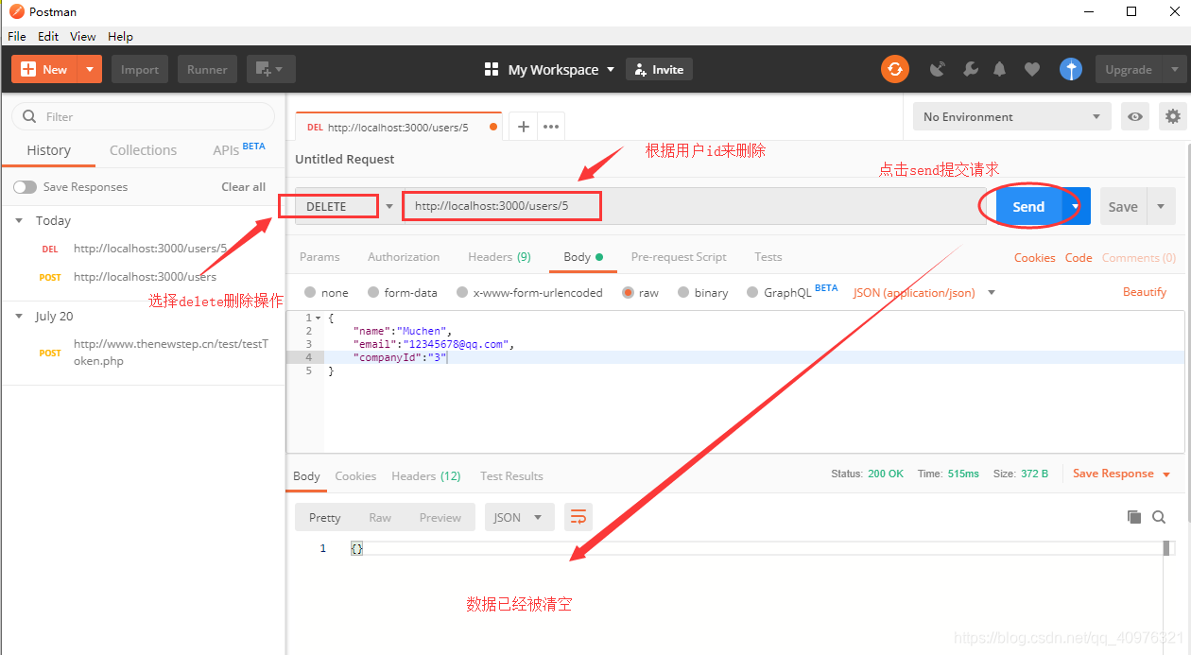Open the Upgrade dropdown arrow
The width and height of the screenshot is (1191, 655).
(1174, 69)
